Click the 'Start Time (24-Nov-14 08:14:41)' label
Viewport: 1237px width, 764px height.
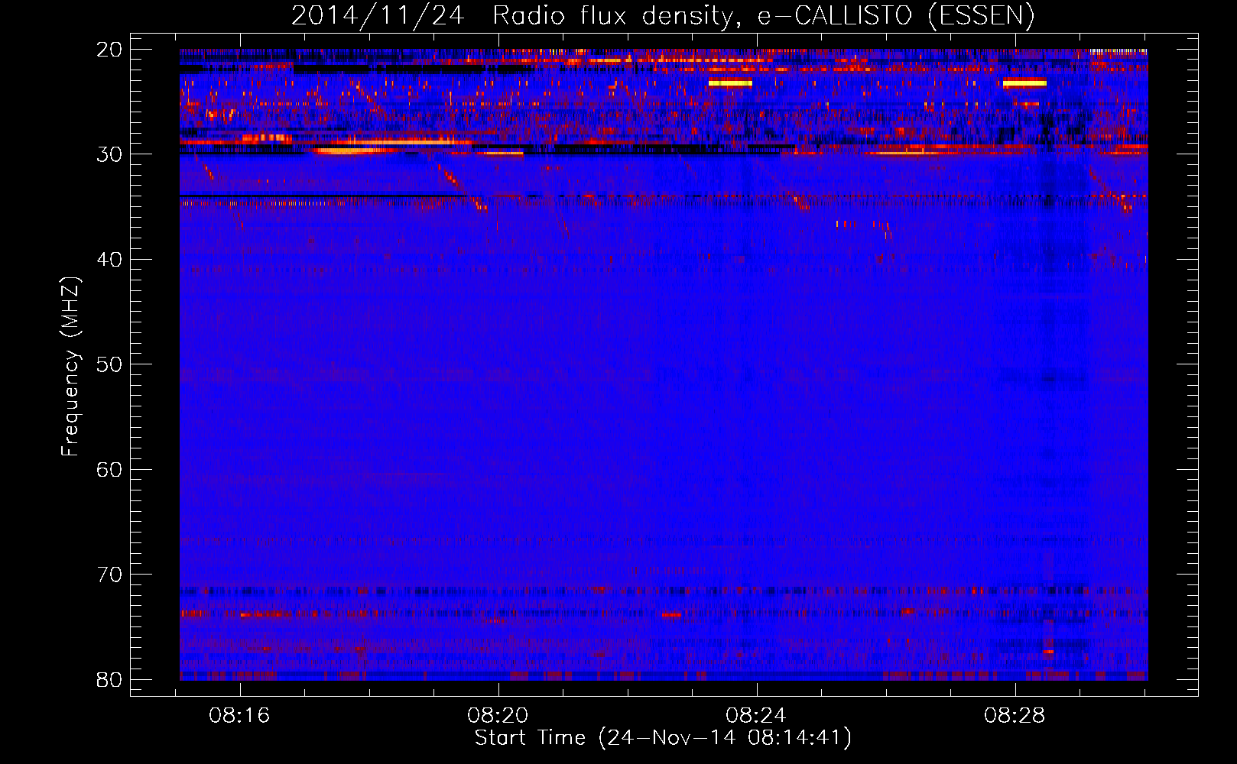click(x=663, y=738)
